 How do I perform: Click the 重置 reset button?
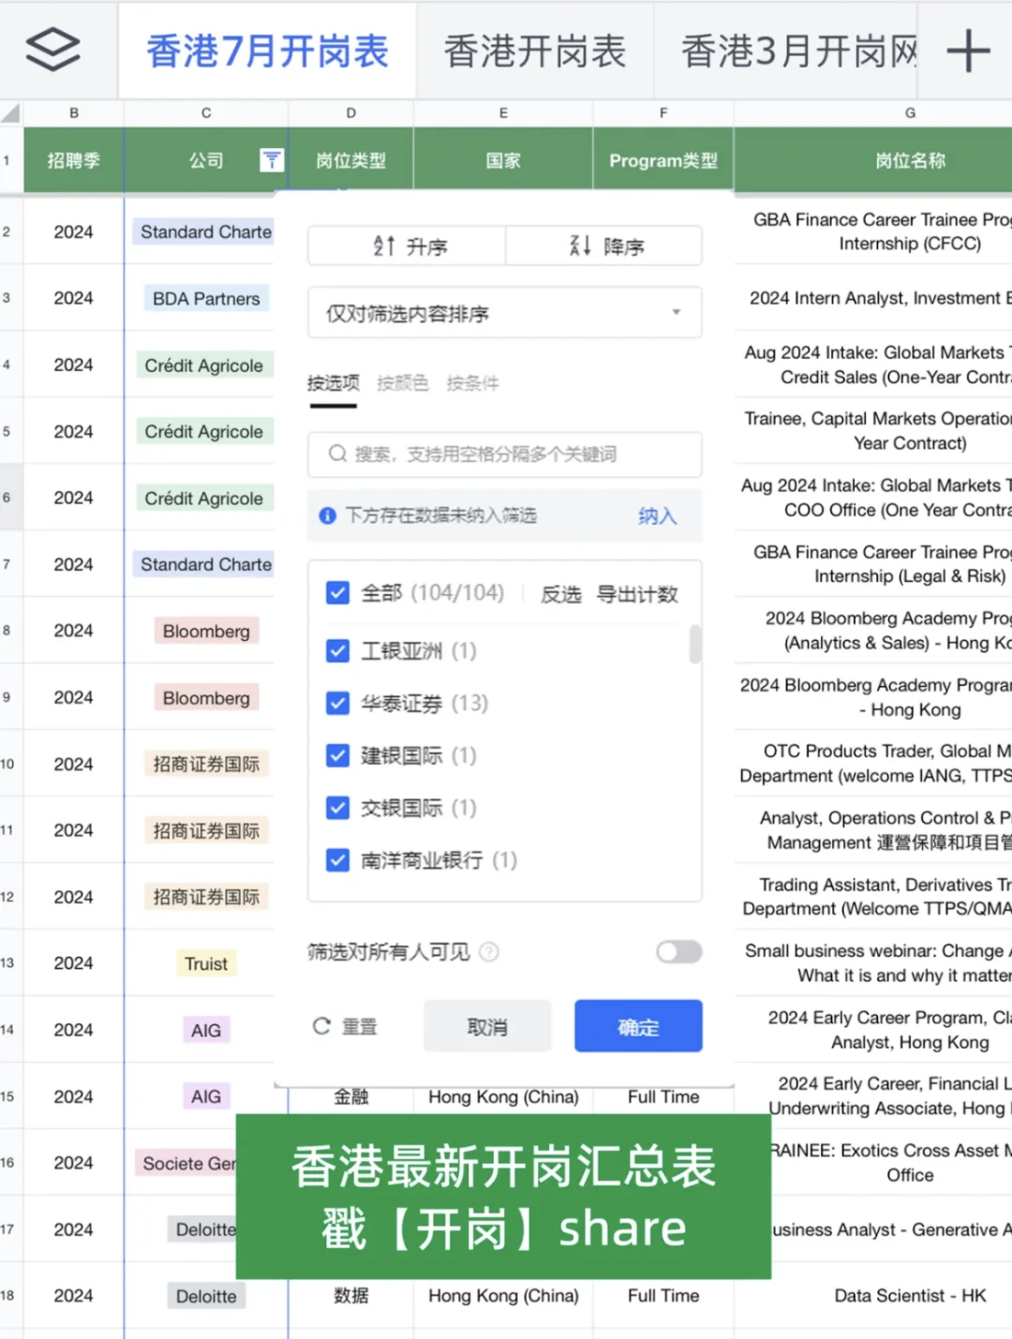[x=345, y=1027]
